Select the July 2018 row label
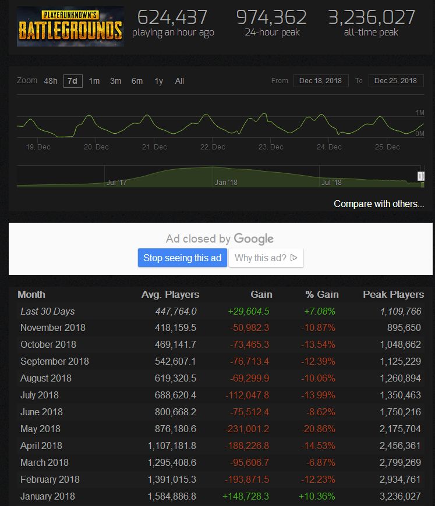Screen dimensions: 435x506 pyautogui.click(x=40, y=395)
